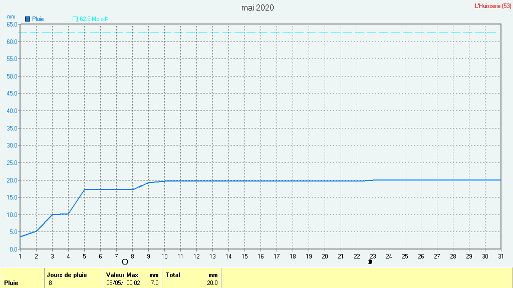Viewport: 513px width, 288px height.
Task: Click the L'Huisserie (53) station label
Action: 493,6
